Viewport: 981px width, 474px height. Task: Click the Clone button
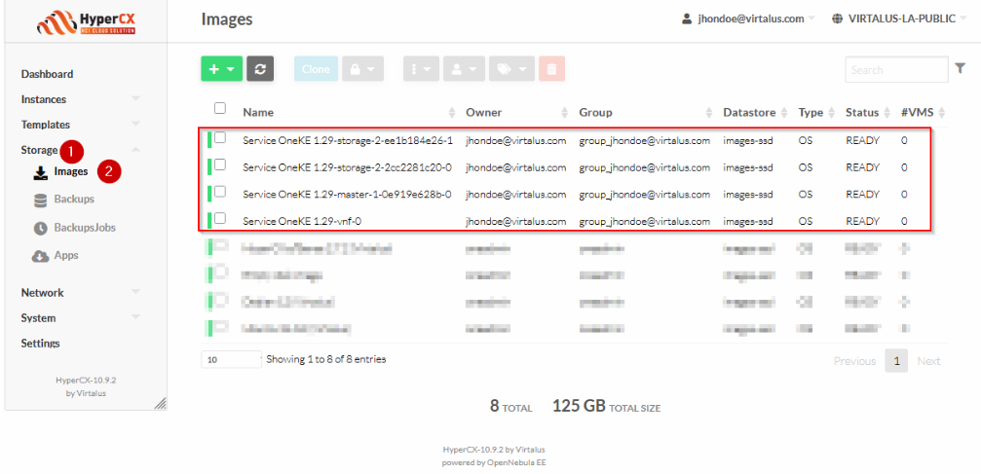(316, 69)
